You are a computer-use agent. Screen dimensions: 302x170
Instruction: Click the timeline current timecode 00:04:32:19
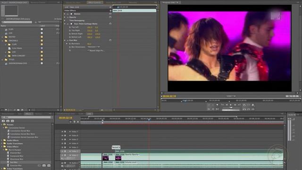(x=66, y=118)
